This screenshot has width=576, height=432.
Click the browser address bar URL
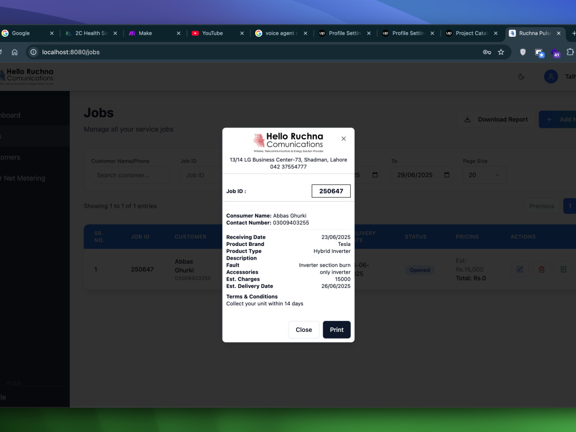(70, 52)
